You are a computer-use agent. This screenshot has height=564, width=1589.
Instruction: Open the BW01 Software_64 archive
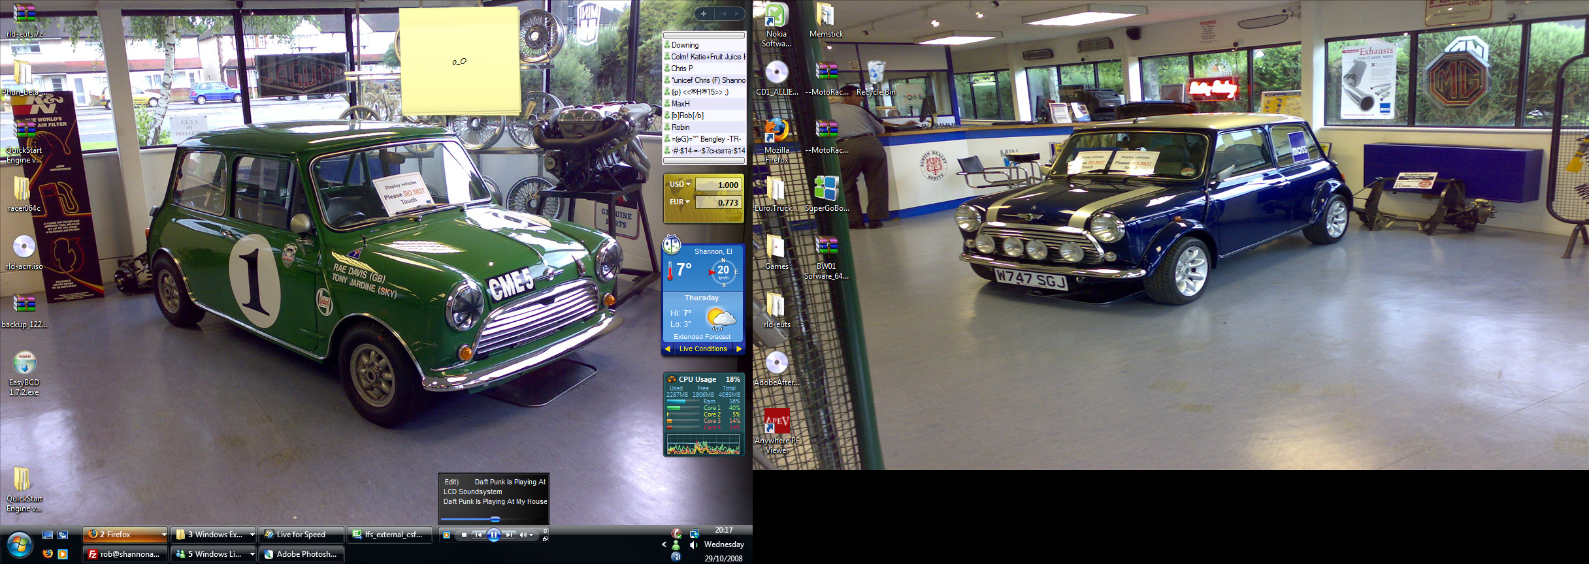[827, 257]
